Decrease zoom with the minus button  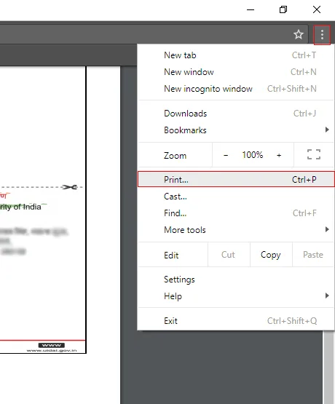point(226,155)
